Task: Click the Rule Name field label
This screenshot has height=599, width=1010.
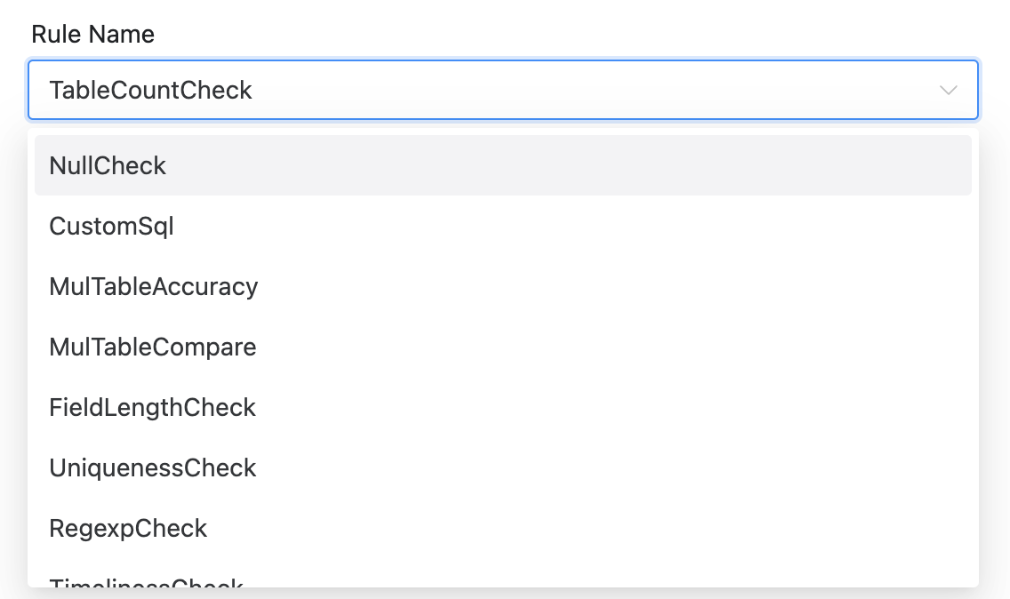Action: pyautogui.click(x=92, y=35)
